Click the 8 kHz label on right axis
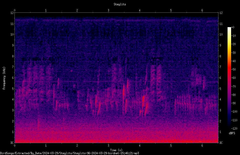Viewport: 240px width, 155px height. pos(220,56)
